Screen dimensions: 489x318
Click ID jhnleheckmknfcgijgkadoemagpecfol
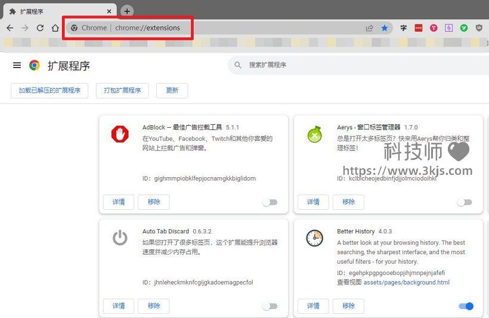pyautogui.click(x=203, y=282)
